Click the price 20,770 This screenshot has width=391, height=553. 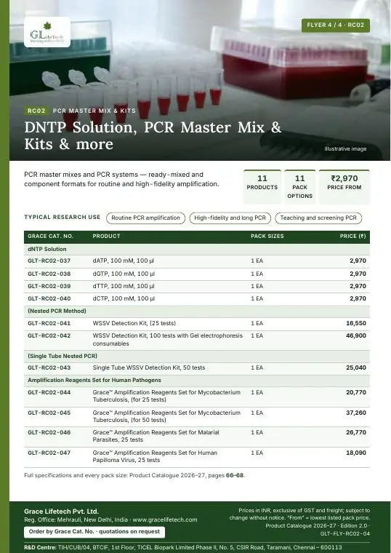coord(356,392)
